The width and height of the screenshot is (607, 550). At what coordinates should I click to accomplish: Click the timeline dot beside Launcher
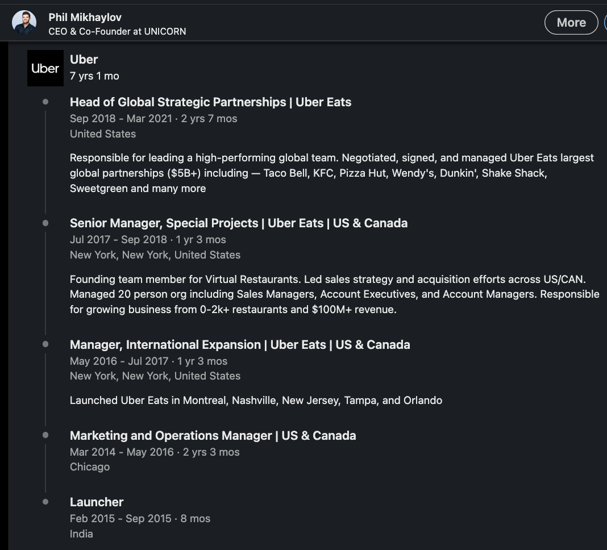tap(45, 502)
